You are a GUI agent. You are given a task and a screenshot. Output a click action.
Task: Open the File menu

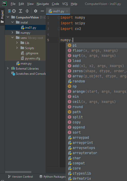(x=13, y=4)
